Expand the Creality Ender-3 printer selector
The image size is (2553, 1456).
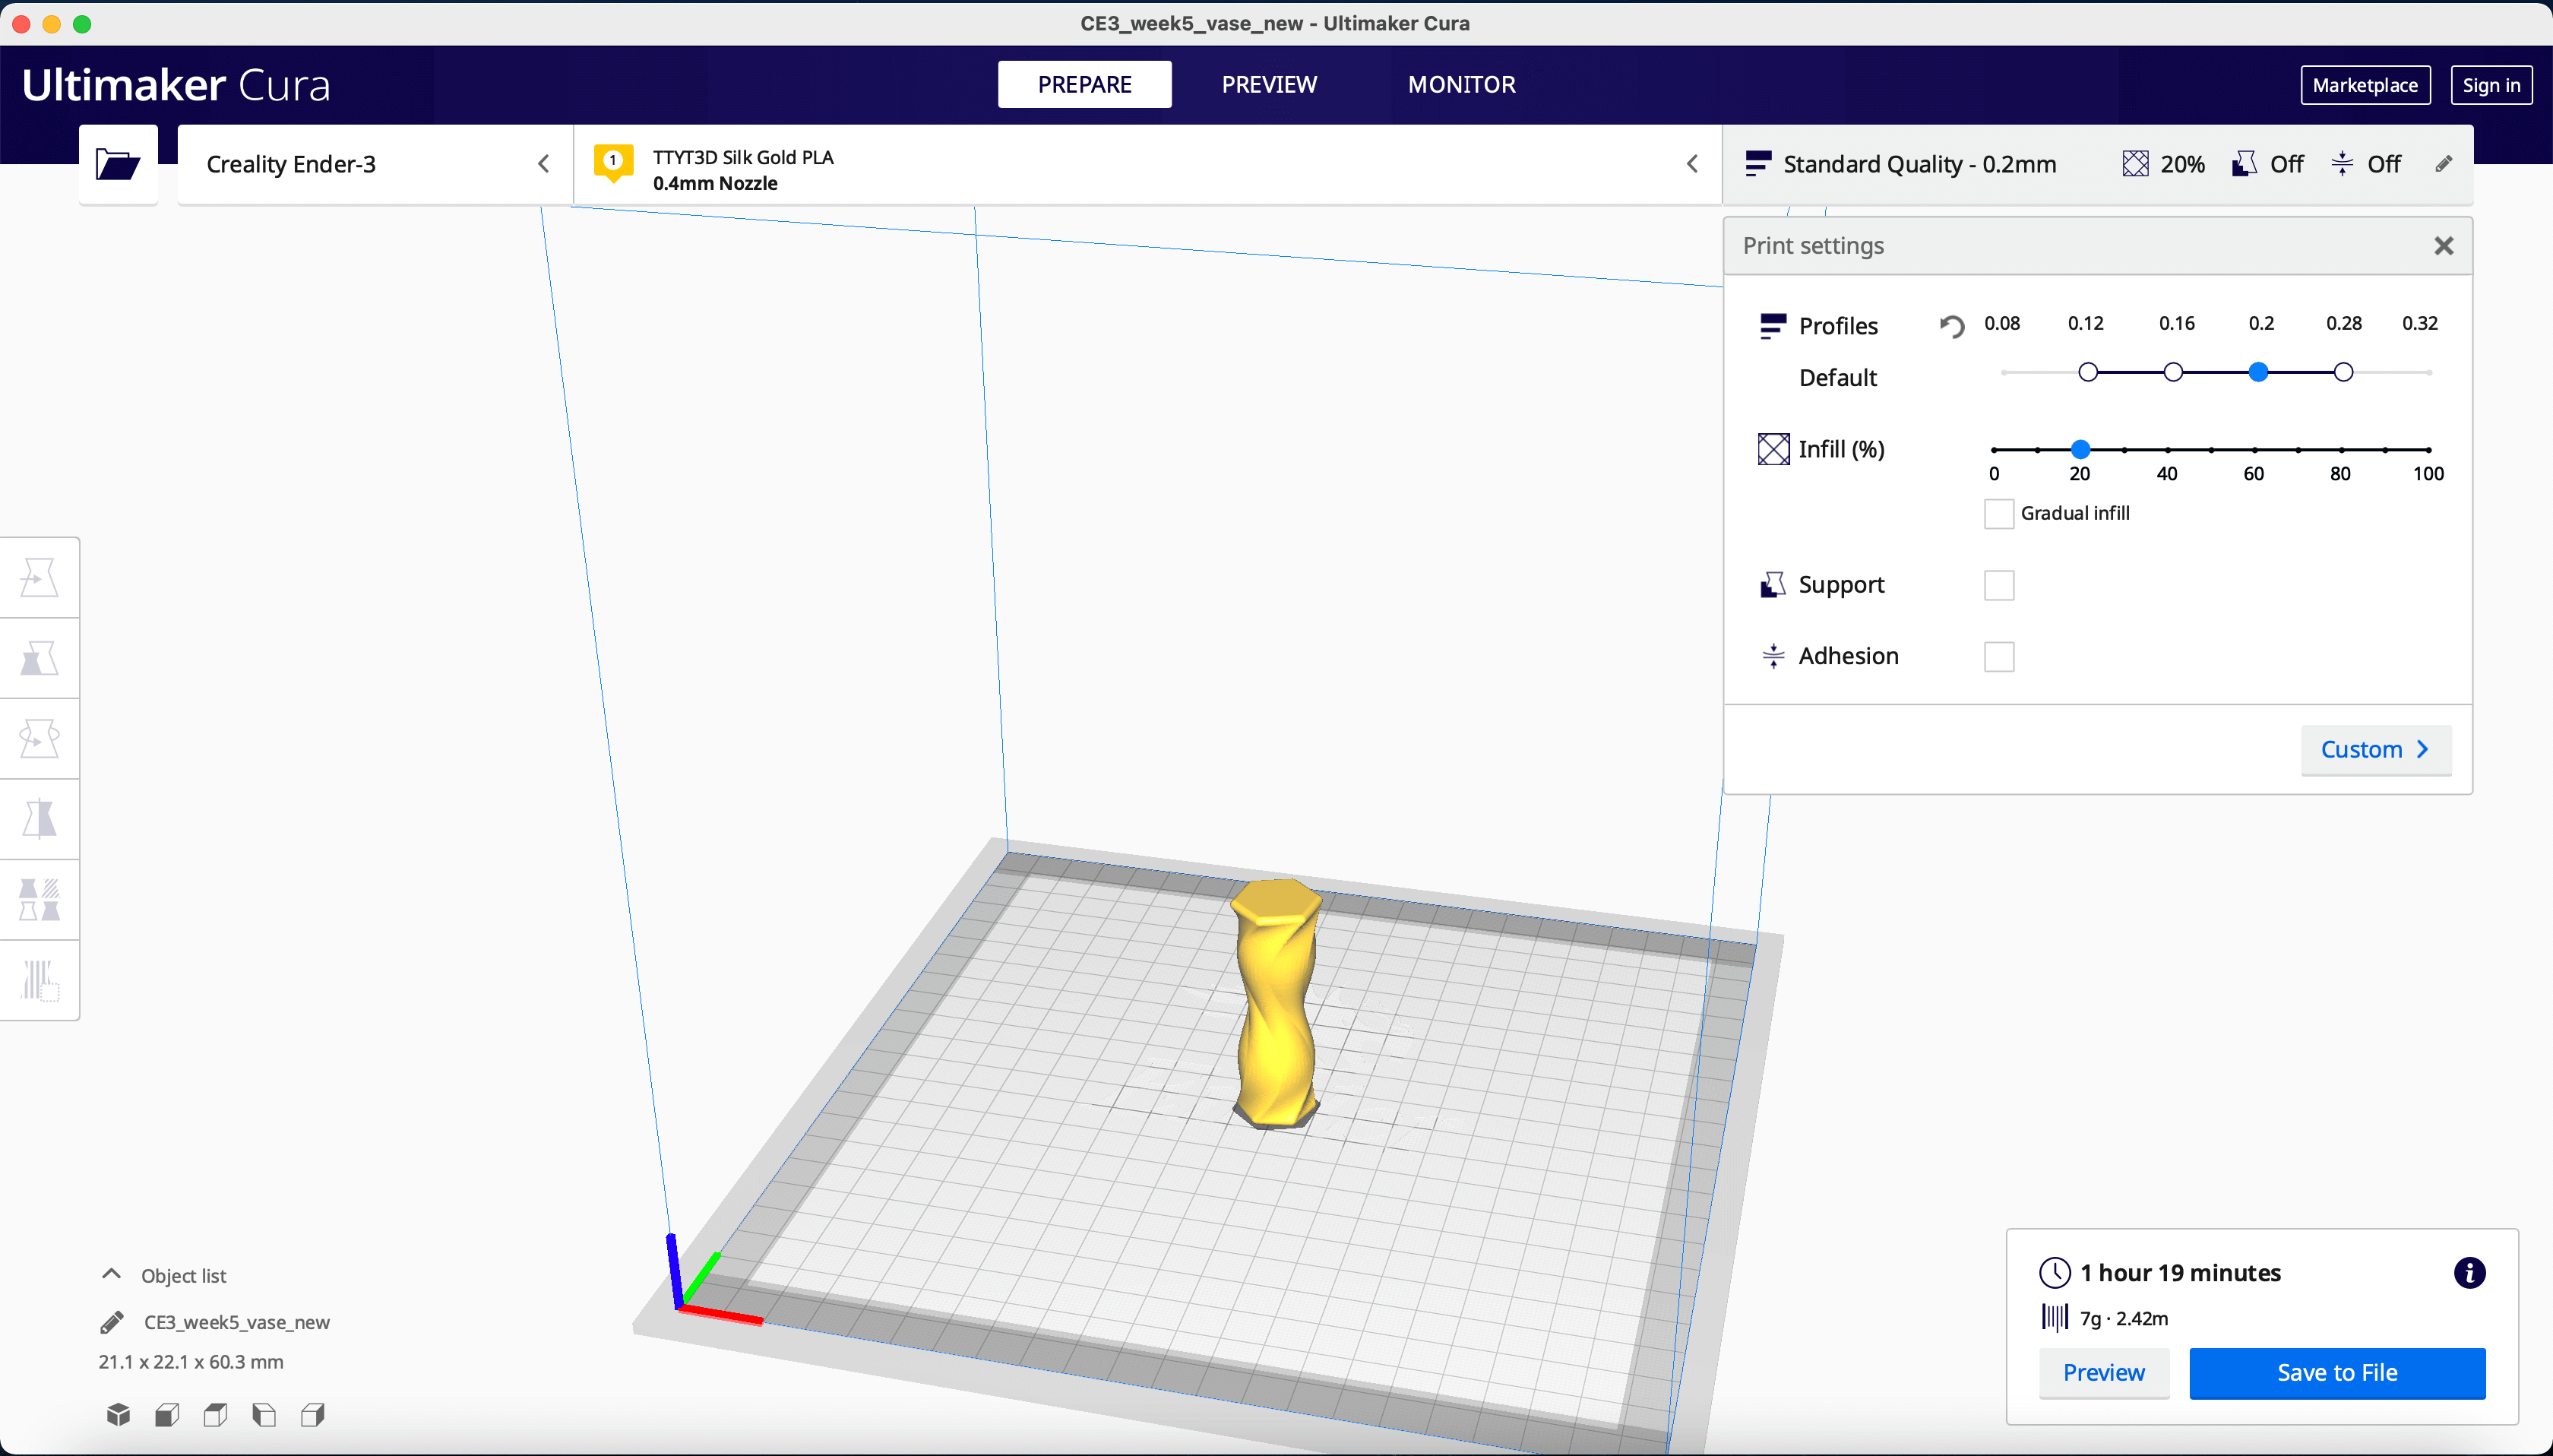[x=375, y=164]
